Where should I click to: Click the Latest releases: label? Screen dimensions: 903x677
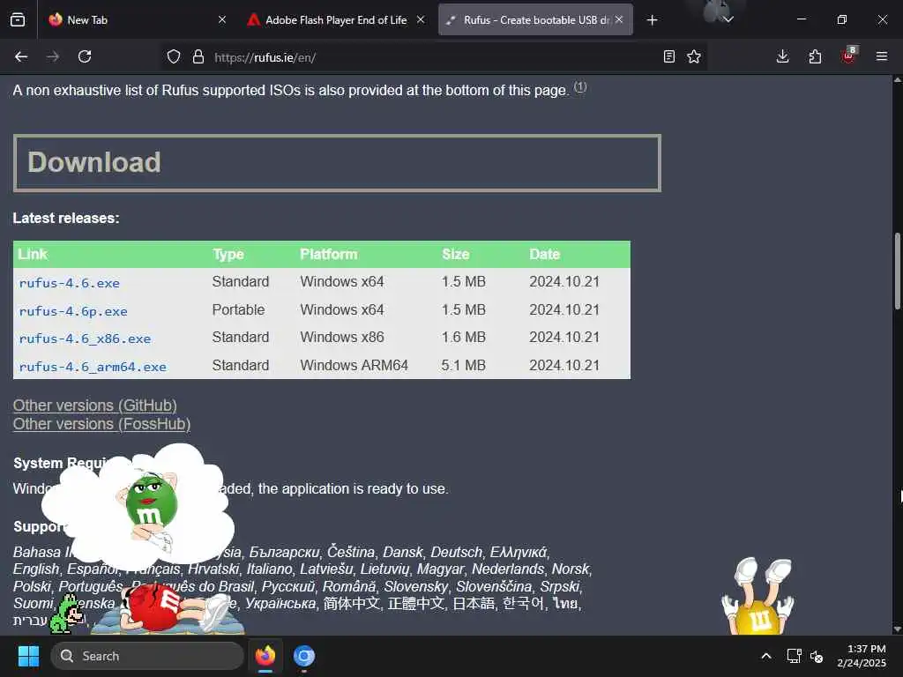(x=66, y=219)
